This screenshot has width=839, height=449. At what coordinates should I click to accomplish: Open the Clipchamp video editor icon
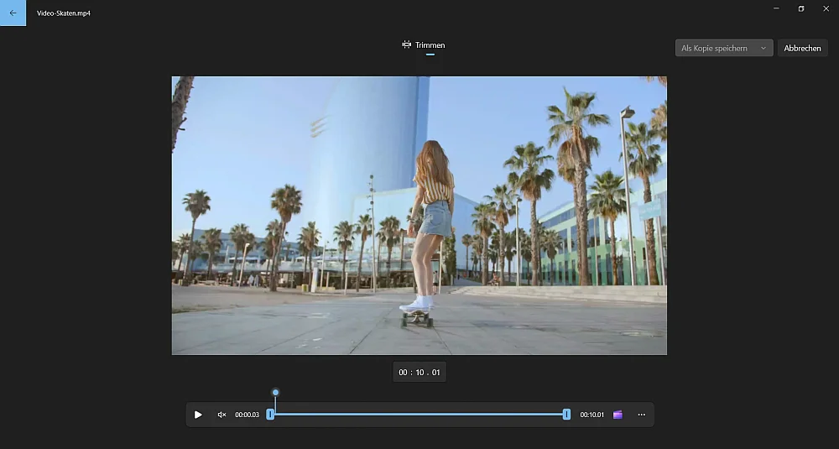click(x=618, y=415)
